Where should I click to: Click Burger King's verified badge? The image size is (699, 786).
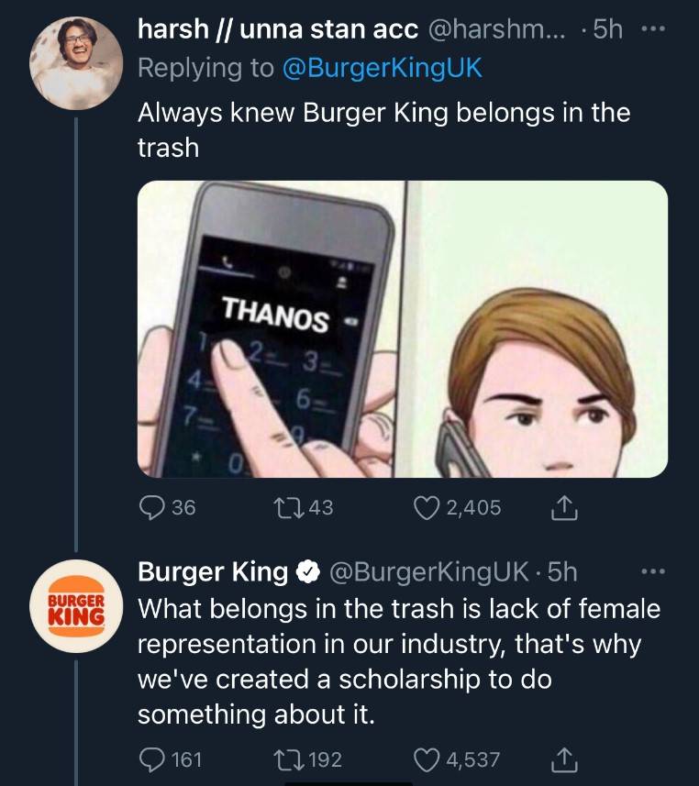click(x=305, y=573)
